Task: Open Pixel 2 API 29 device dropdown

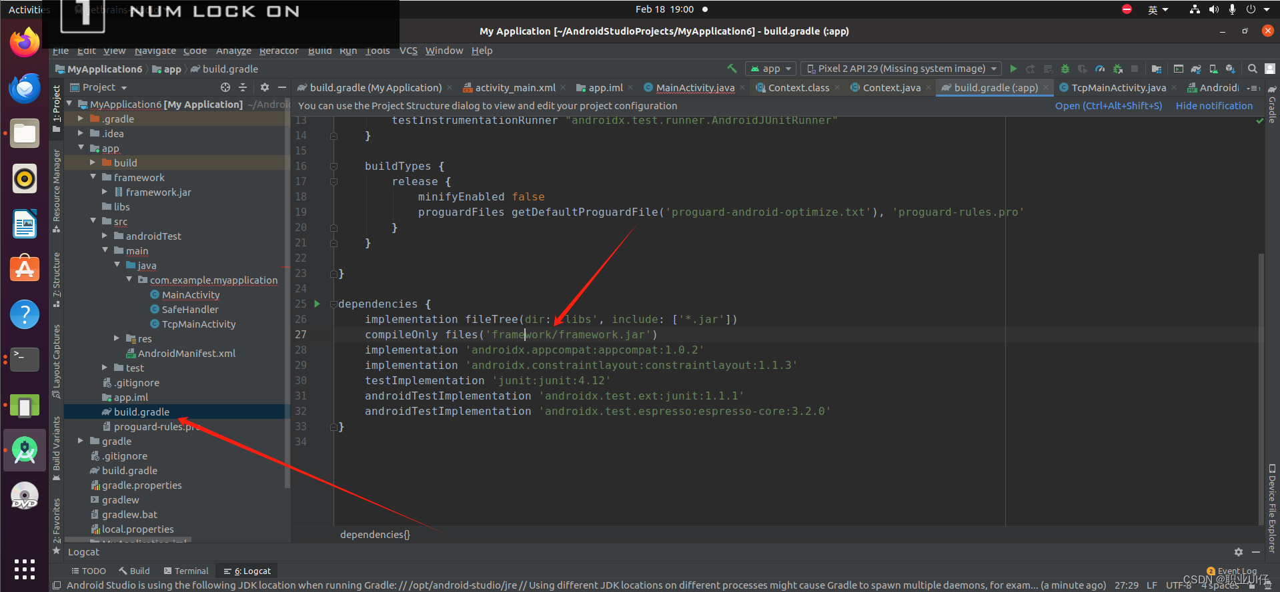Action: 902,69
